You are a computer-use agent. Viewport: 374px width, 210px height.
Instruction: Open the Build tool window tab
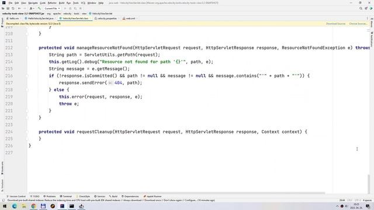(x=113, y=197)
